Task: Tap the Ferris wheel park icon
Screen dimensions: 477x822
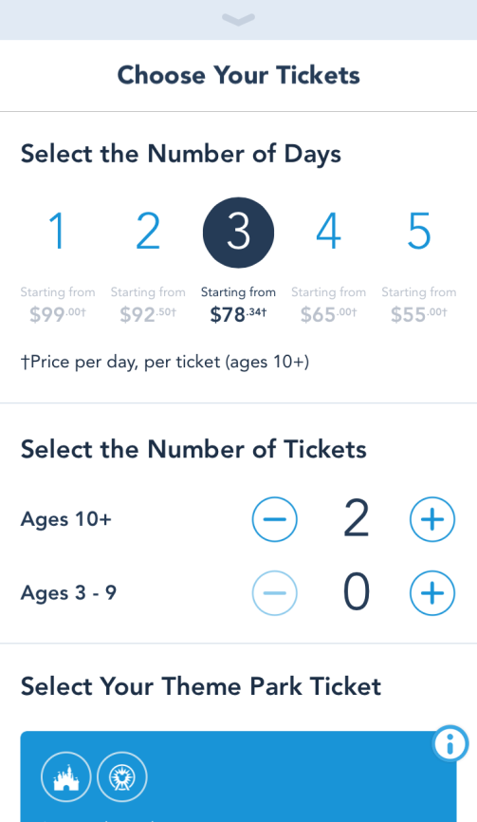Action: tap(122, 777)
